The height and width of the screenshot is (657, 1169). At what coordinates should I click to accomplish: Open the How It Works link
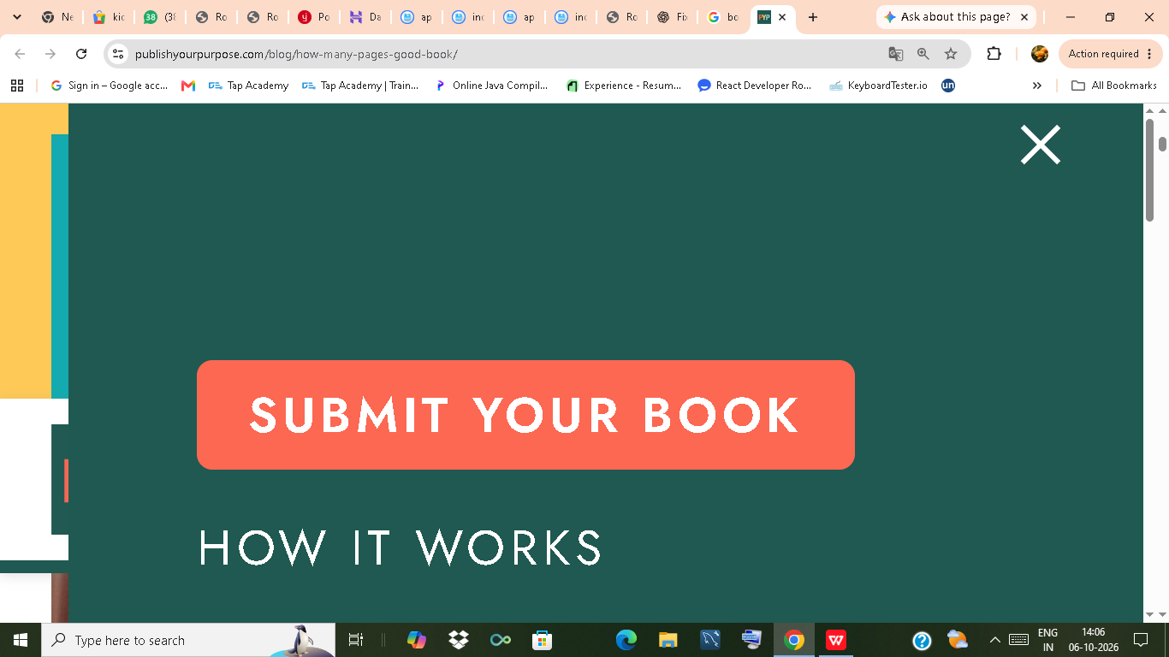[401, 547]
